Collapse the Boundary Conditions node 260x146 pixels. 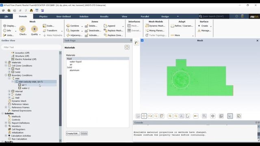(x=6, y=75)
